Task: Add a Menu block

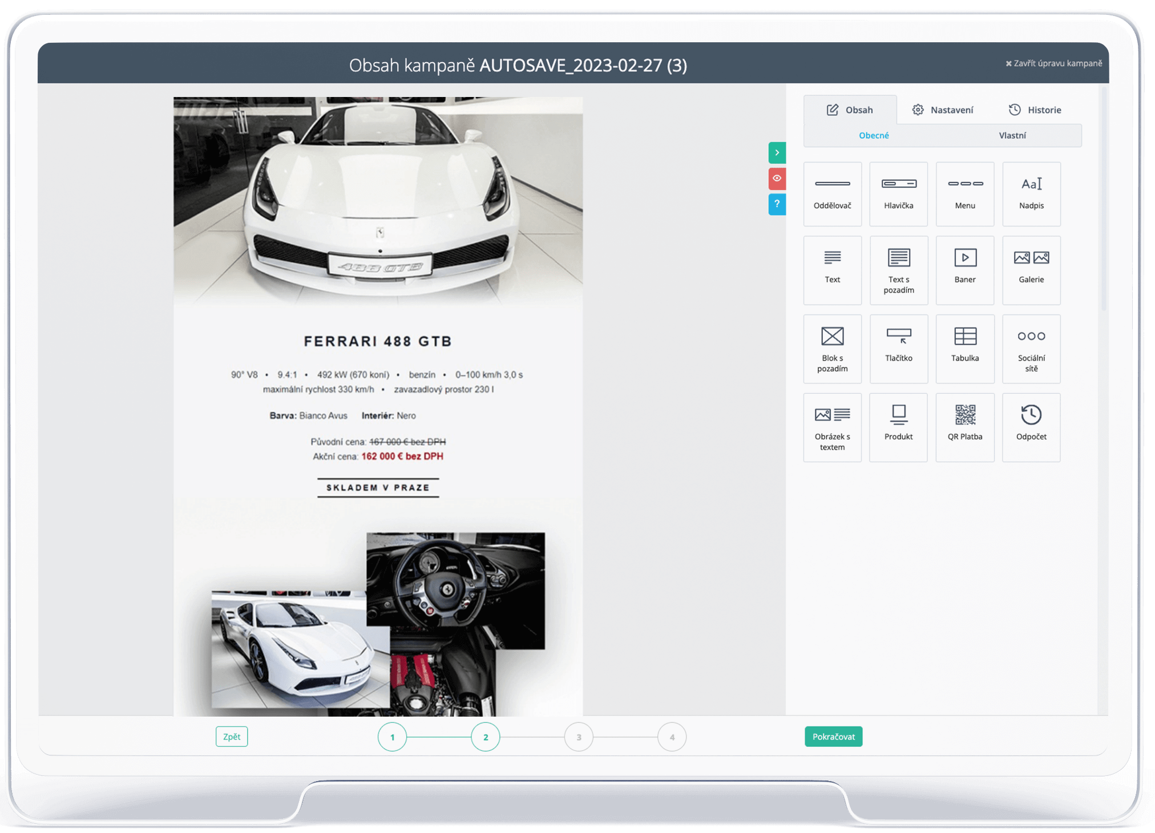Action: 964,194
